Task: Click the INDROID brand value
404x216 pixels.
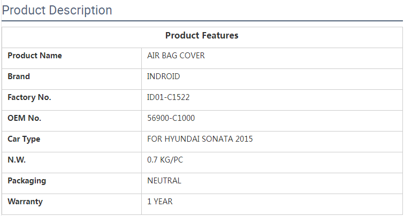Action: (164, 76)
